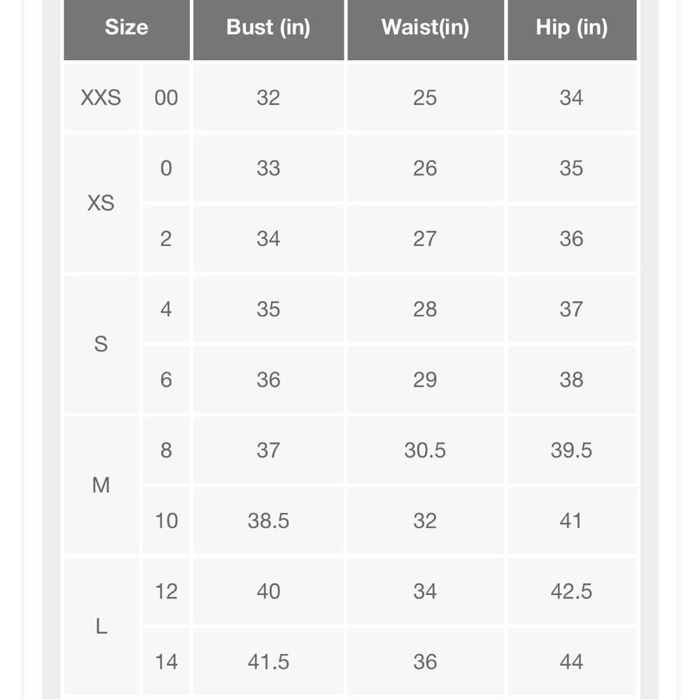Click the Size column header

127,28
